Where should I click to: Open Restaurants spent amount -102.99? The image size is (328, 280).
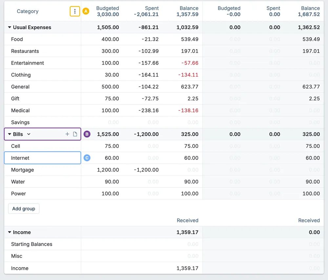(x=149, y=51)
